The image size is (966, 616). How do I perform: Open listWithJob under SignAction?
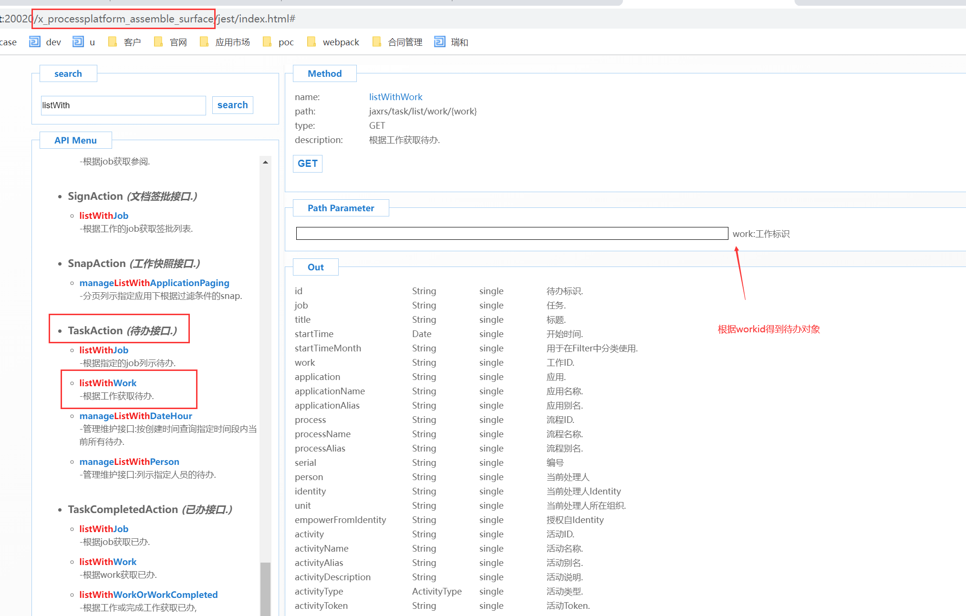104,216
